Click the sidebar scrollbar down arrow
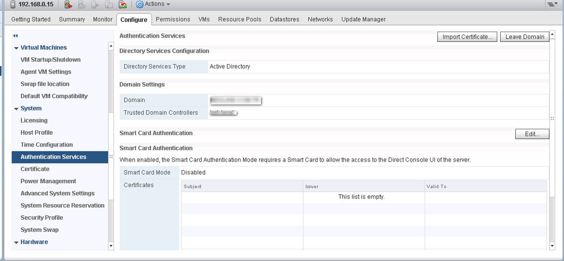564x261 pixels. pyautogui.click(x=111, y=245)
